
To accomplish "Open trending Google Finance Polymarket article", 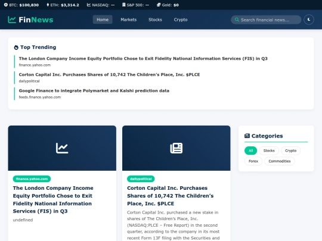I will [94, 90].
